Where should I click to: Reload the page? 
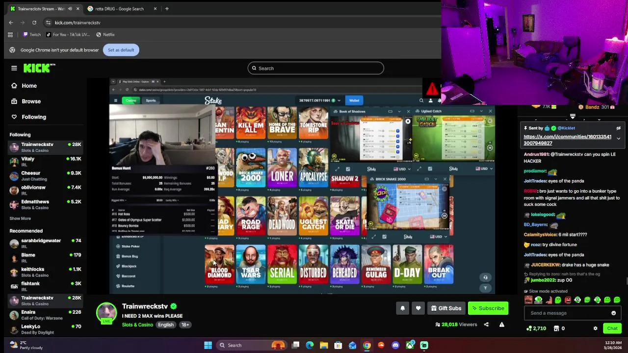34,23
